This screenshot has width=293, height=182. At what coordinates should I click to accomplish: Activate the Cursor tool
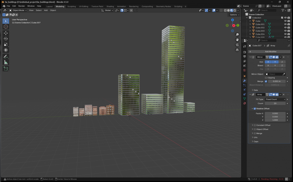point(6,26)
